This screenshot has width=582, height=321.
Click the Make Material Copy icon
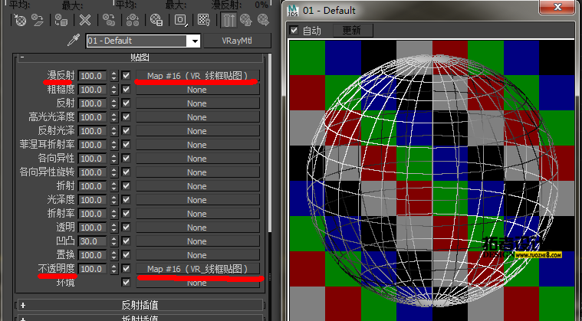click(109, 20)
